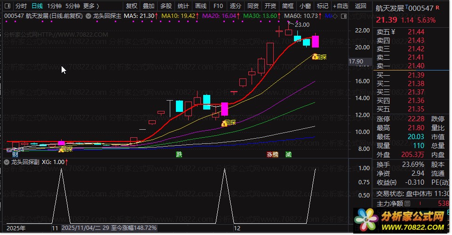Click the purple MA20: 16.04 label
The width and height of the screenshot is (452, 235).
[219, 16]
